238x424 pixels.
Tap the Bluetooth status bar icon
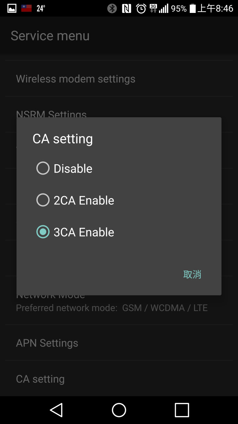pyautogui.click(x=112, y=8)
